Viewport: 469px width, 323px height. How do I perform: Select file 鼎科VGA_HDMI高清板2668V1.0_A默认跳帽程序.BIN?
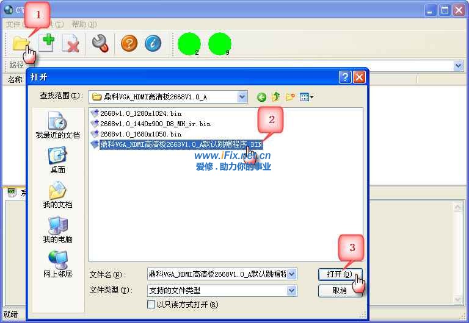coord(176,144)
